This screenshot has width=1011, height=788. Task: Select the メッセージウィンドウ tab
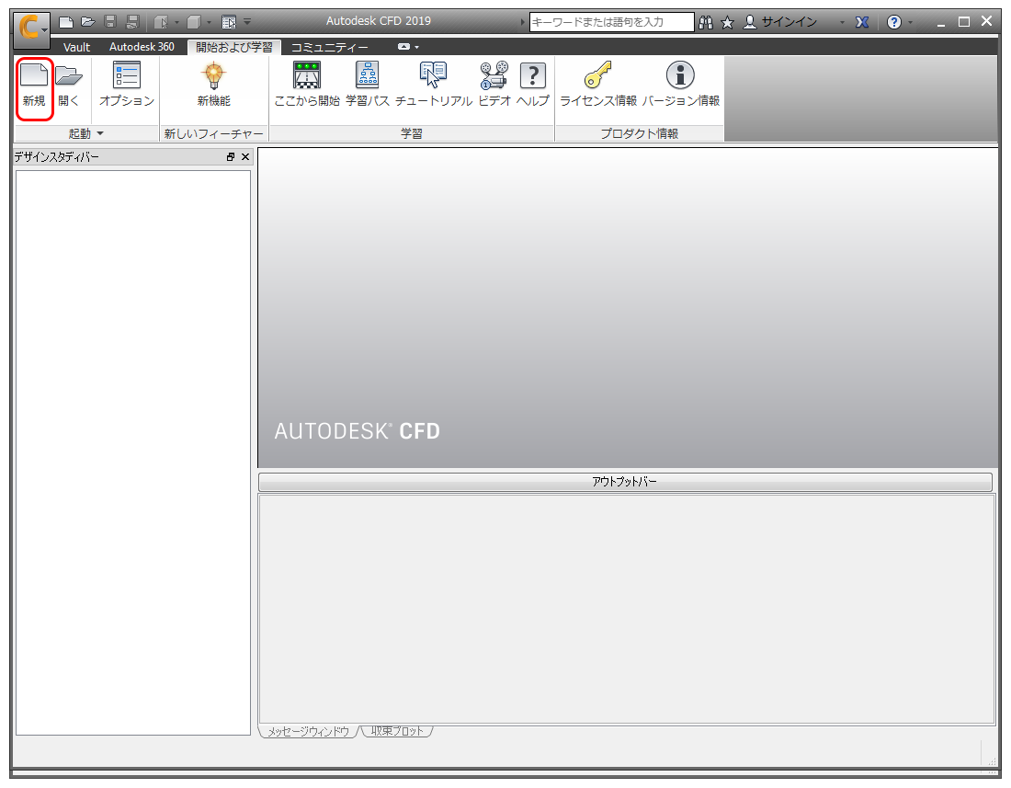click(308, 731)
